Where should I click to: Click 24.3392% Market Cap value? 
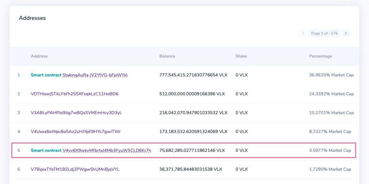pyautogui.click(x=331, y=94)
